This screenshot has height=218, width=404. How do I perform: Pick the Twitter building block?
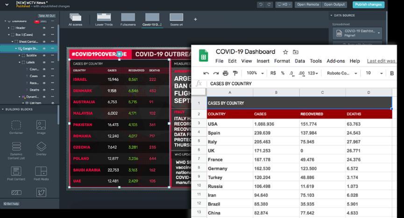point(41,192)
